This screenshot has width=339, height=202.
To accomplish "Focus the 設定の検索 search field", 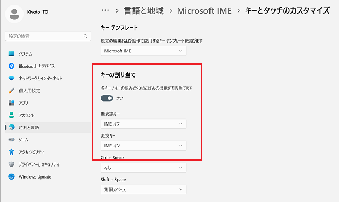I will [x=48, y=36].
